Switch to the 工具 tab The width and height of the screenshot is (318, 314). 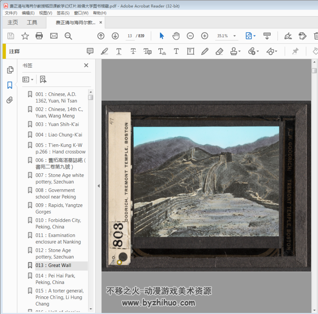pos(32,22)
